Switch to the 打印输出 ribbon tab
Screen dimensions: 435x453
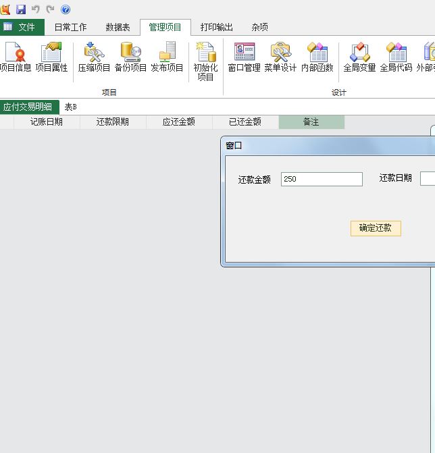point(216,27)
